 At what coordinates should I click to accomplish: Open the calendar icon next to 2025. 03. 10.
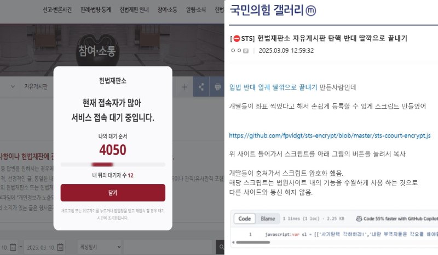[x=60, y=247]
